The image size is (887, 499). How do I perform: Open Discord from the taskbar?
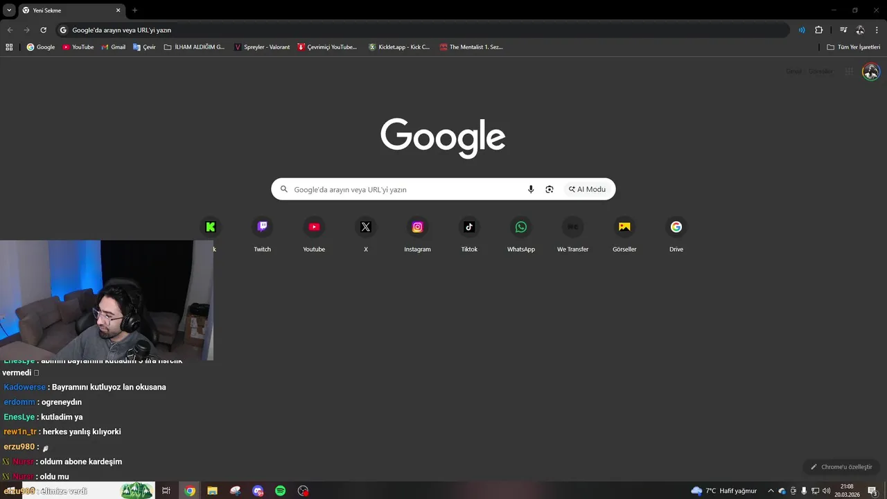click(x=258, y=491)
